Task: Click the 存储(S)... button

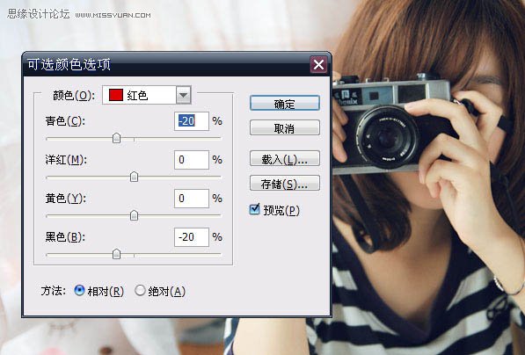Action: pyautogui.click(x=285, y=183)
